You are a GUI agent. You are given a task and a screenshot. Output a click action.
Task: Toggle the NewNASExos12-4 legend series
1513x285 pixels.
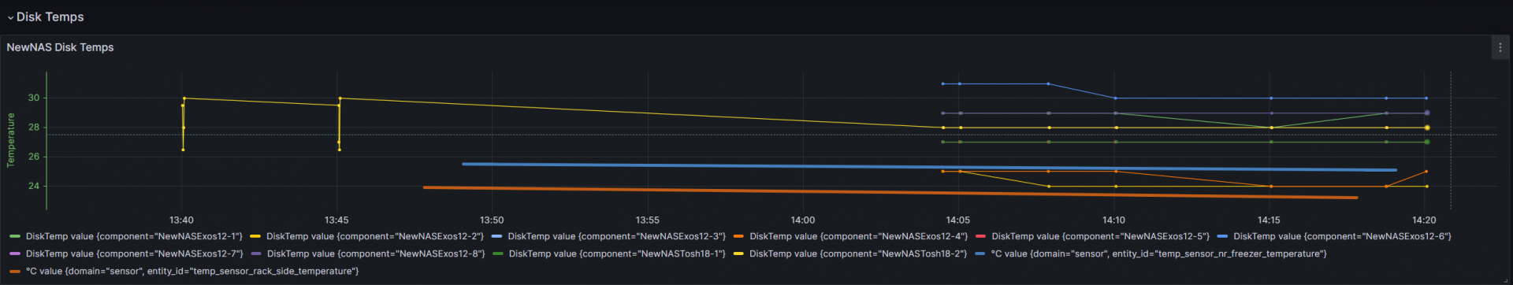pos(858,236)
